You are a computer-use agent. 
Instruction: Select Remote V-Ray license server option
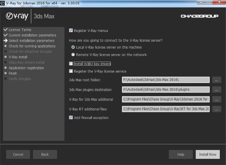[73, 55]
